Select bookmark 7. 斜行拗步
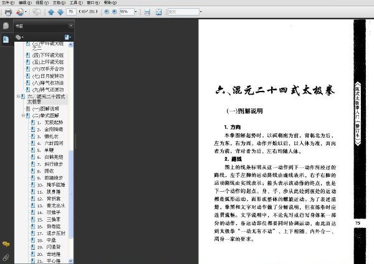The width and height of the screenshot is (374, 264). [50, 164]
